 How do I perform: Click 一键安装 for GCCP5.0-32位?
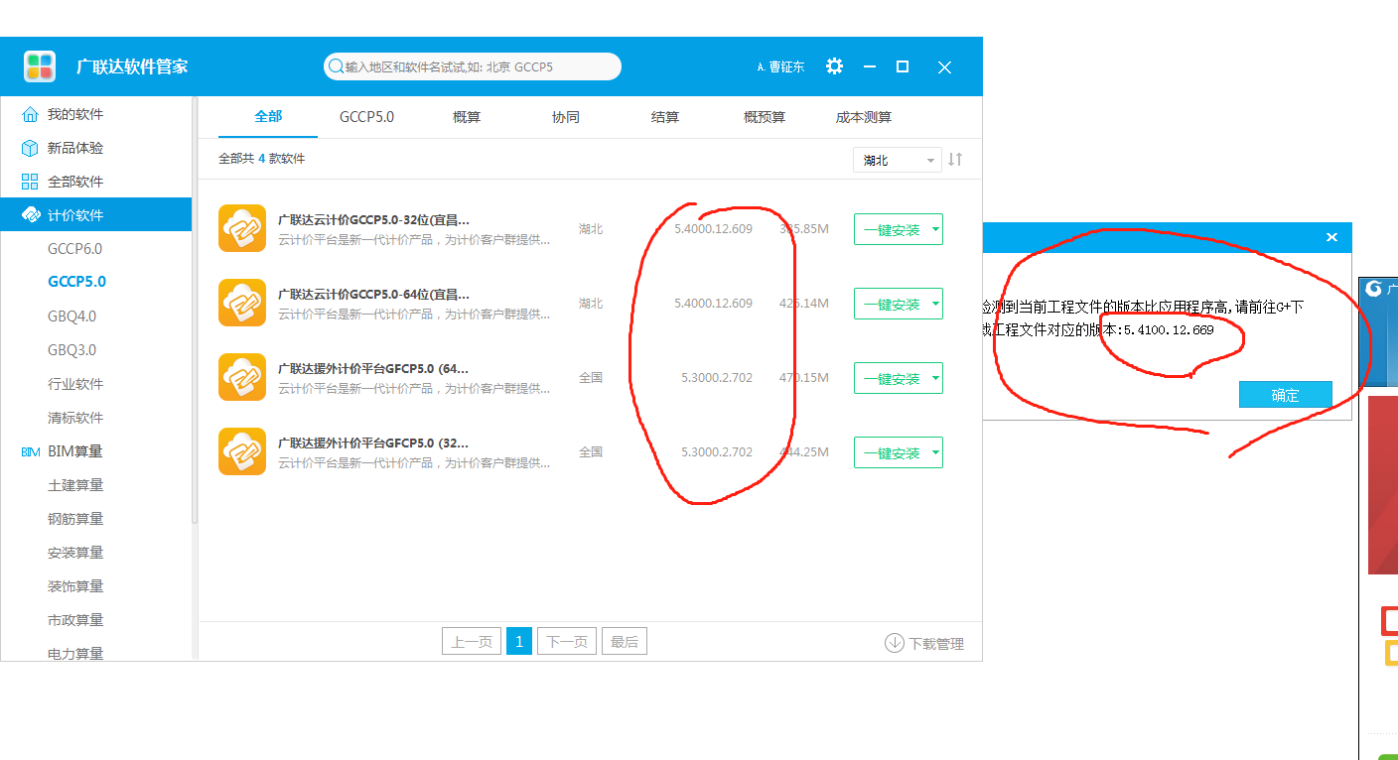pos(891,230)
